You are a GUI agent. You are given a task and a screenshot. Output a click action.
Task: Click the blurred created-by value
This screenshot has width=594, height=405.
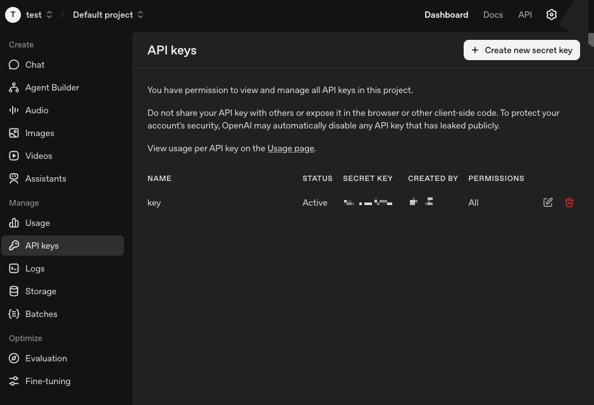click(421, 202)
